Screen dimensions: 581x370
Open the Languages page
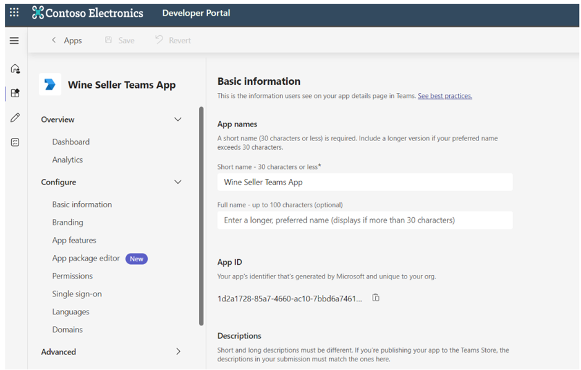tap(71, 312)
